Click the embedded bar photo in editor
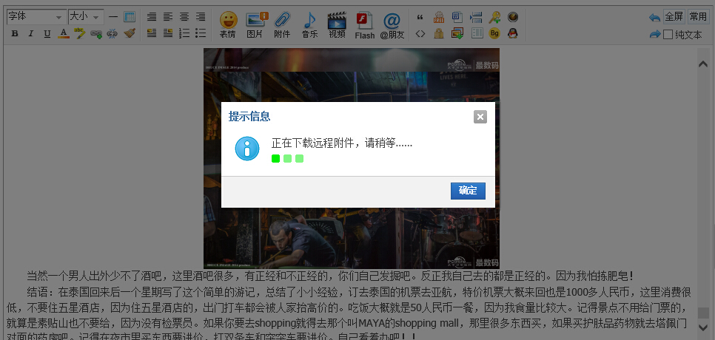715x340 pixels. coord(351,158)
